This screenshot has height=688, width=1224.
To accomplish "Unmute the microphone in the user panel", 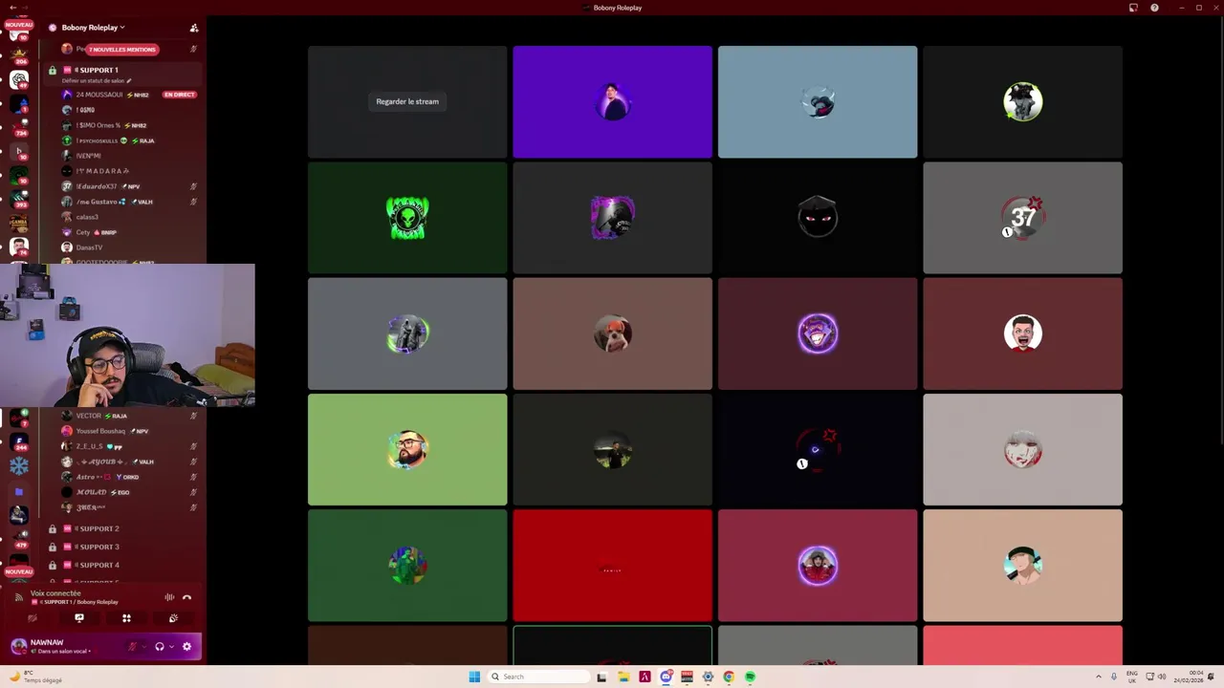I will pos(133,647).
